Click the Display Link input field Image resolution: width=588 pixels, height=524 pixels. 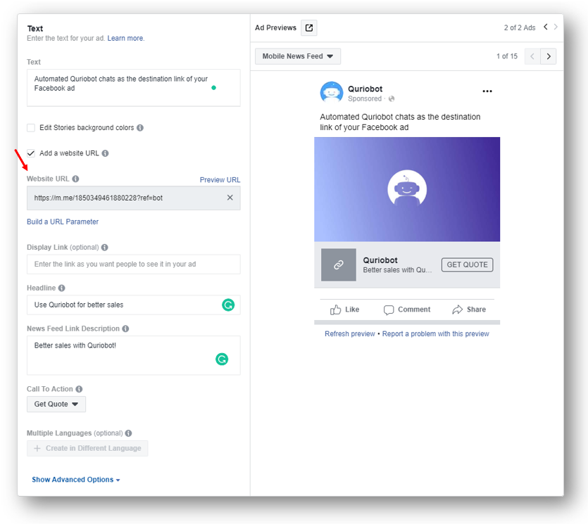point(134,264)
